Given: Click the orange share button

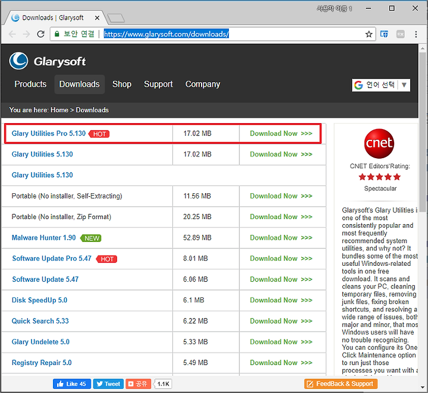Looking at the screenshot, I should tap(138, 384).
